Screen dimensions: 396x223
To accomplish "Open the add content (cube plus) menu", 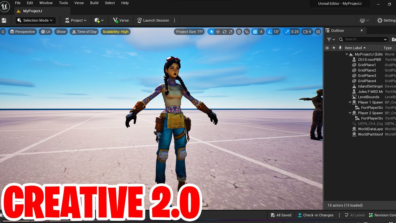I will [99, 20].
